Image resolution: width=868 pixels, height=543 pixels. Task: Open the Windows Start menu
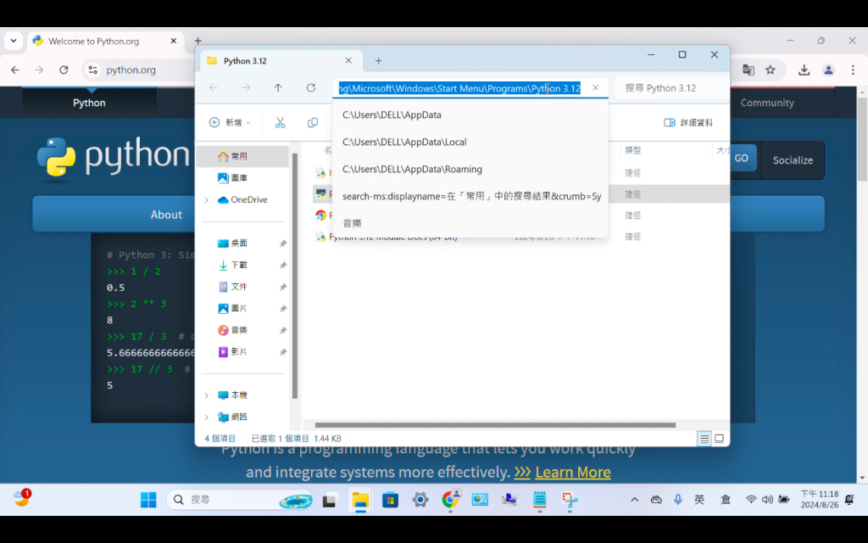(x=148, y=500)
